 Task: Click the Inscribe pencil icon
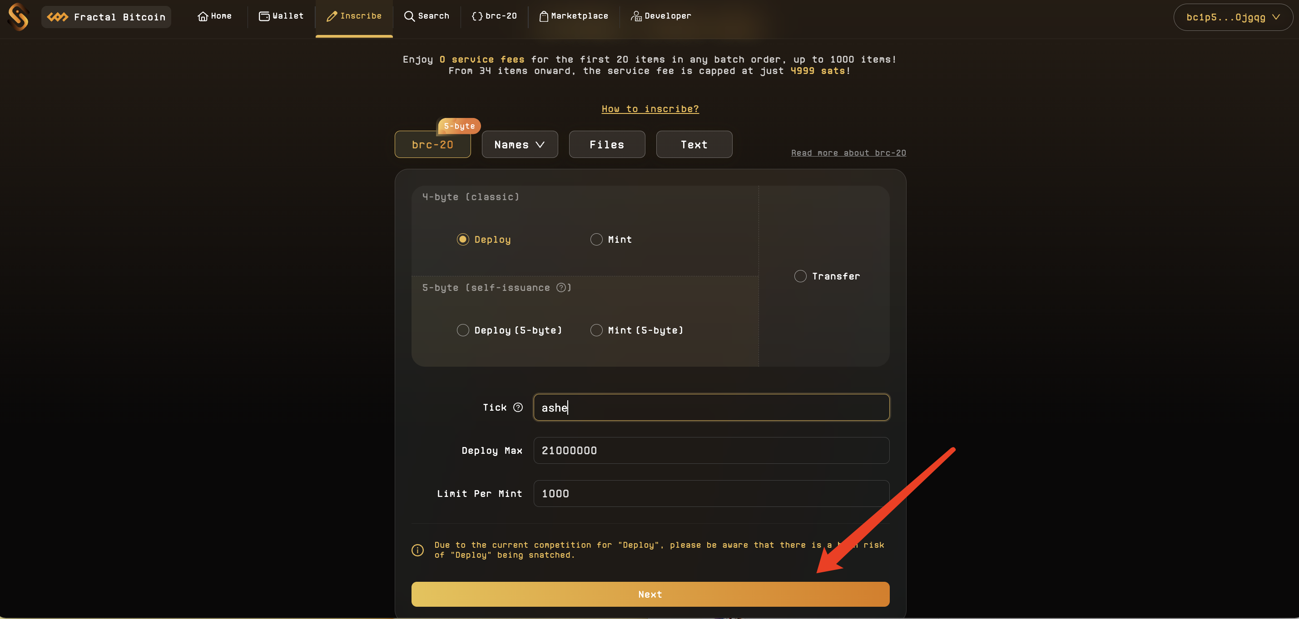pyautogui.click(x=332, y=16)
